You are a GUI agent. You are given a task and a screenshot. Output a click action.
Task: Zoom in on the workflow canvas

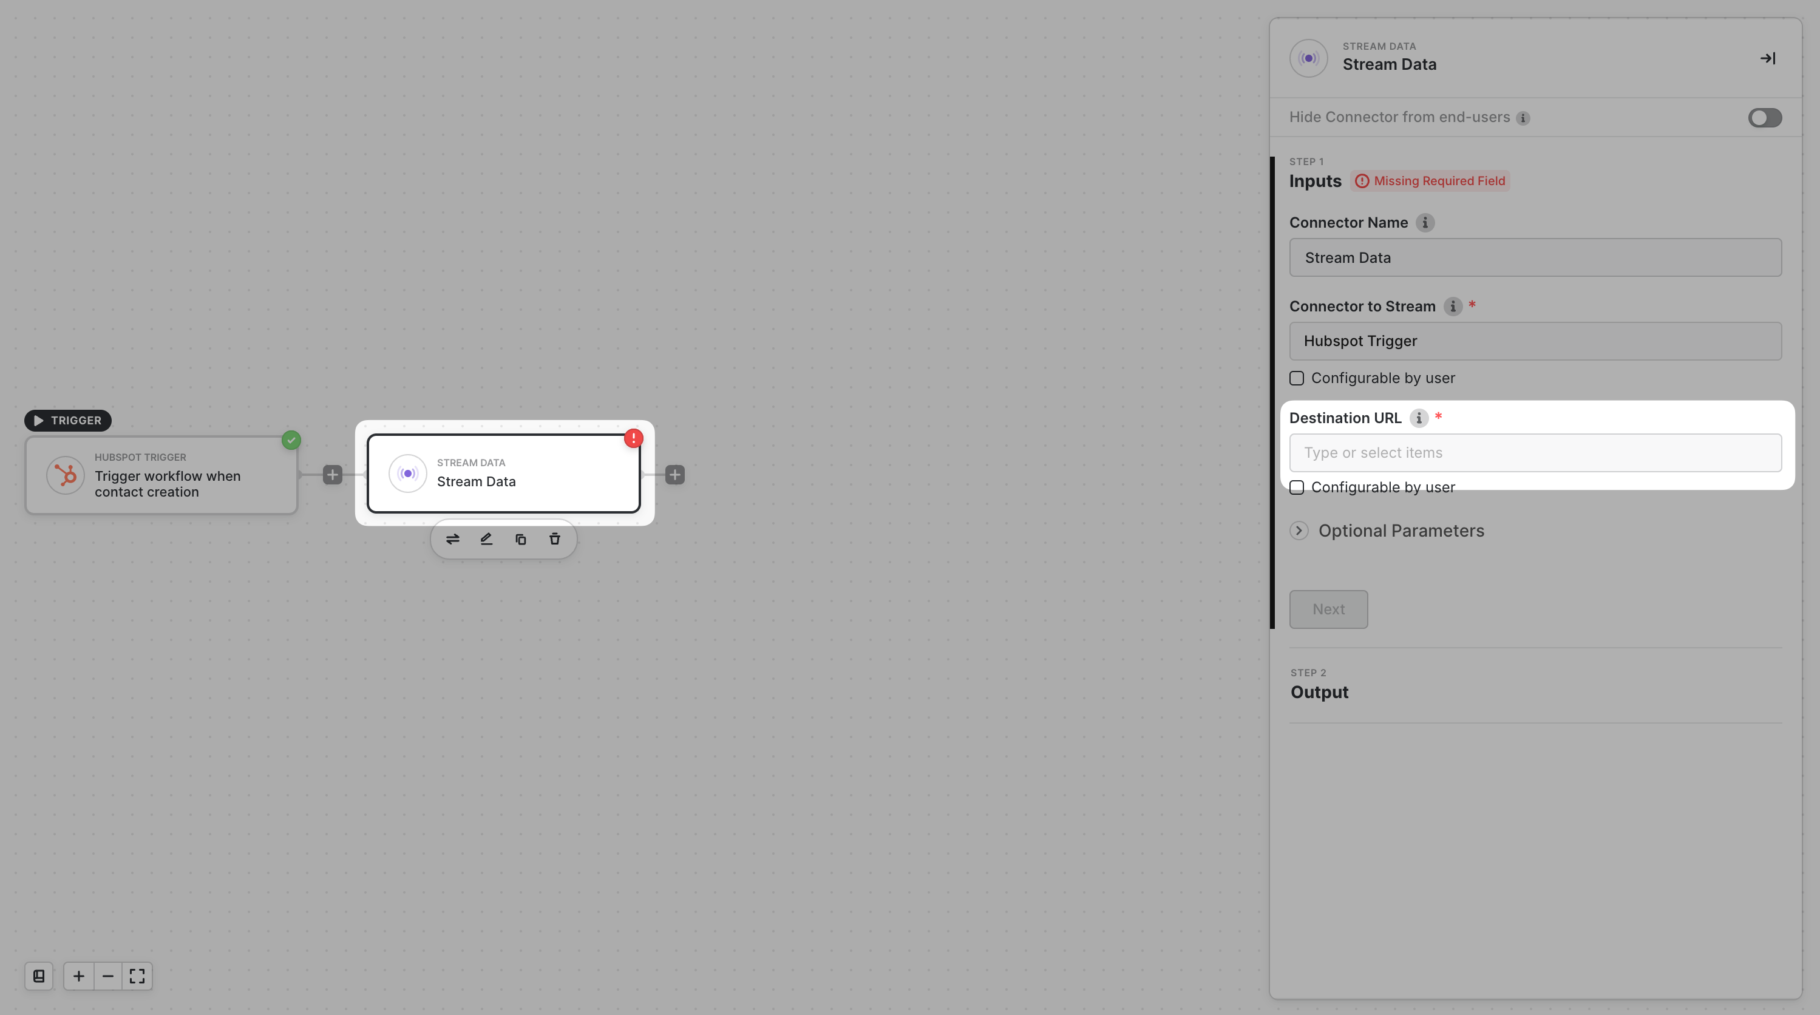pyautogui.click(x=78, y=976)
